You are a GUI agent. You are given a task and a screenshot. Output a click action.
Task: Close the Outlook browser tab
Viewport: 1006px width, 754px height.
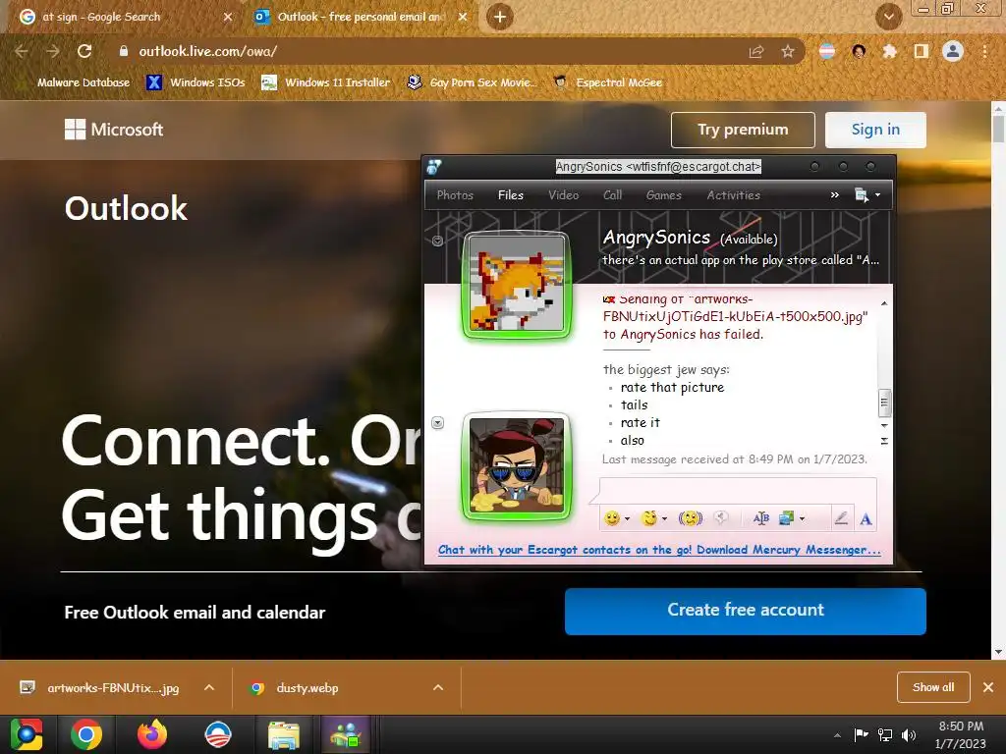[463, 17]
